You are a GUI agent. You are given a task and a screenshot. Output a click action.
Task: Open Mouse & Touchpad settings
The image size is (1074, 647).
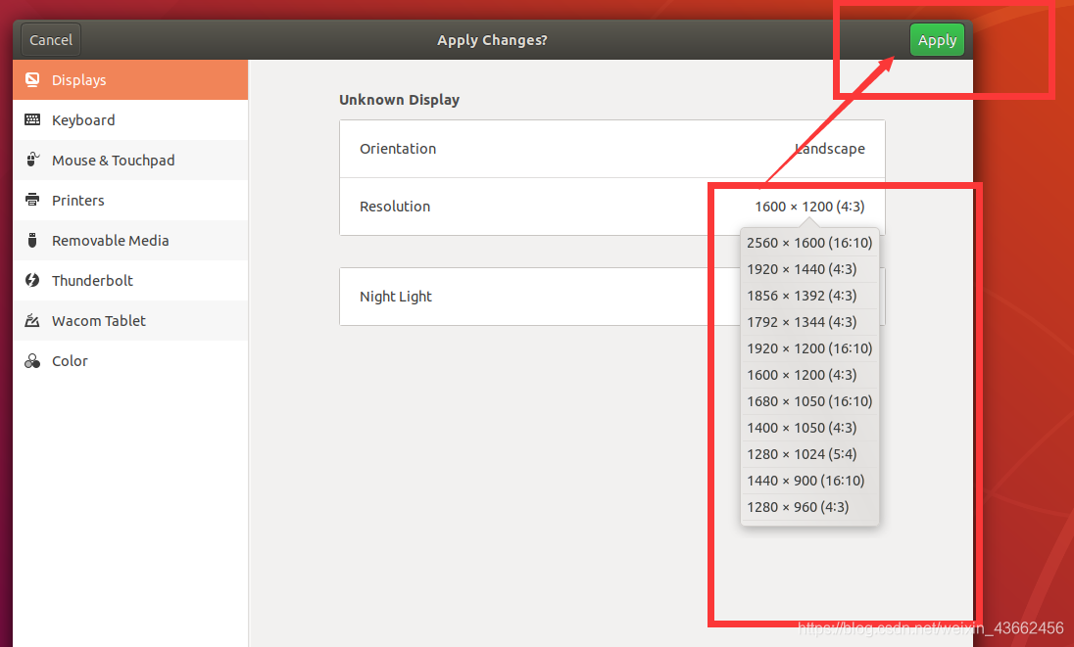(130, 161)
